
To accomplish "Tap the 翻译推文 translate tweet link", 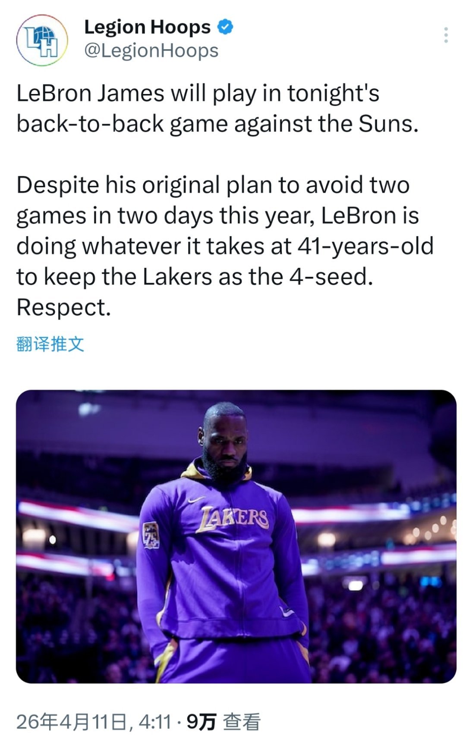I will pyautogui.click(x=50, y=344).
